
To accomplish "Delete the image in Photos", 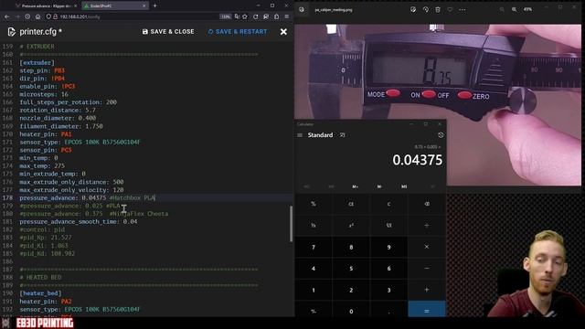I will click(x=438, y=10).
